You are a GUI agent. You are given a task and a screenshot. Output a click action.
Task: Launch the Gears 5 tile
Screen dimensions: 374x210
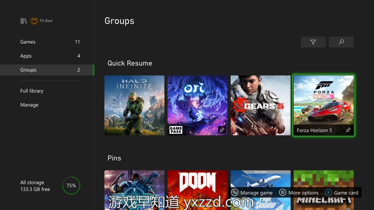(x=261, y=105)
